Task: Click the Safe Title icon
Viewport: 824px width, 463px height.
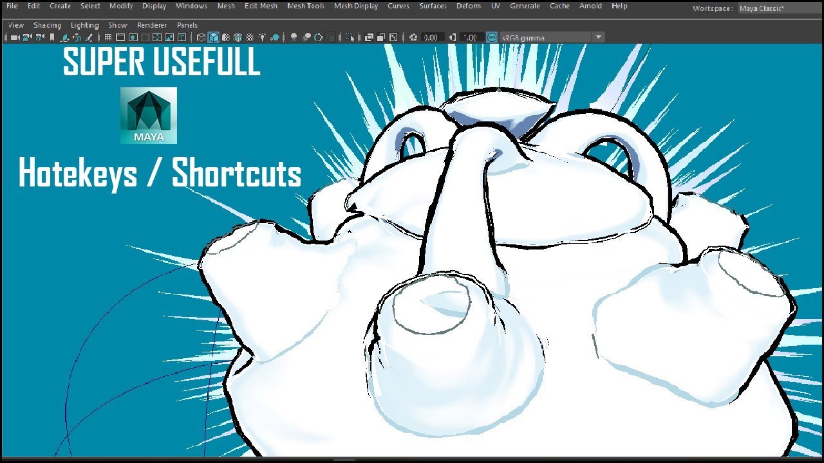Action: pyautogui.click(x=182, y=37)
